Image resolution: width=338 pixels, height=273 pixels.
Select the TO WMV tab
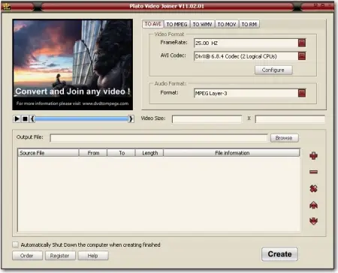(x=202, y=24)
